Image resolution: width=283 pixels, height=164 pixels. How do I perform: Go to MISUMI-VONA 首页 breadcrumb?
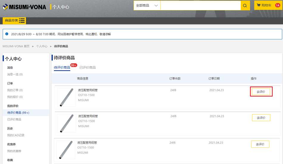(x=16, y=46)
